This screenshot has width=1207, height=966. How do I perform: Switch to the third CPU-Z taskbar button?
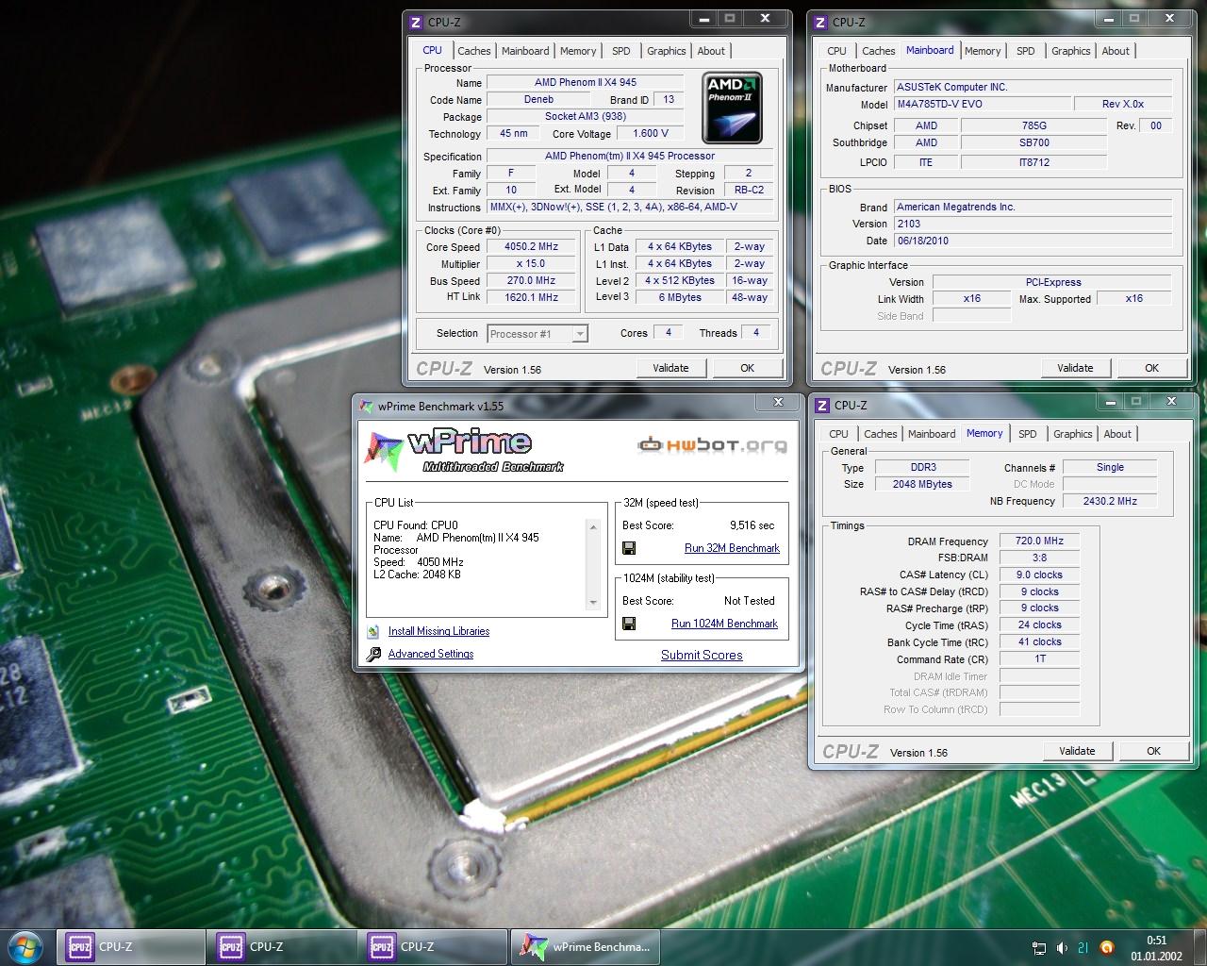coord(433,946)
